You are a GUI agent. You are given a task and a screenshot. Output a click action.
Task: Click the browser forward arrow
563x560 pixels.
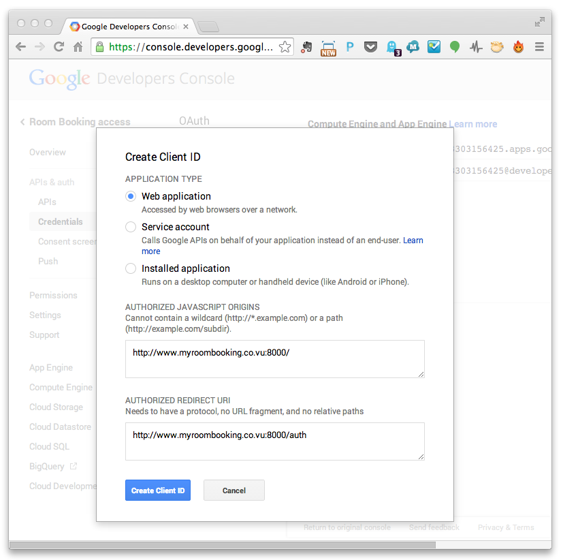[39, 47]
